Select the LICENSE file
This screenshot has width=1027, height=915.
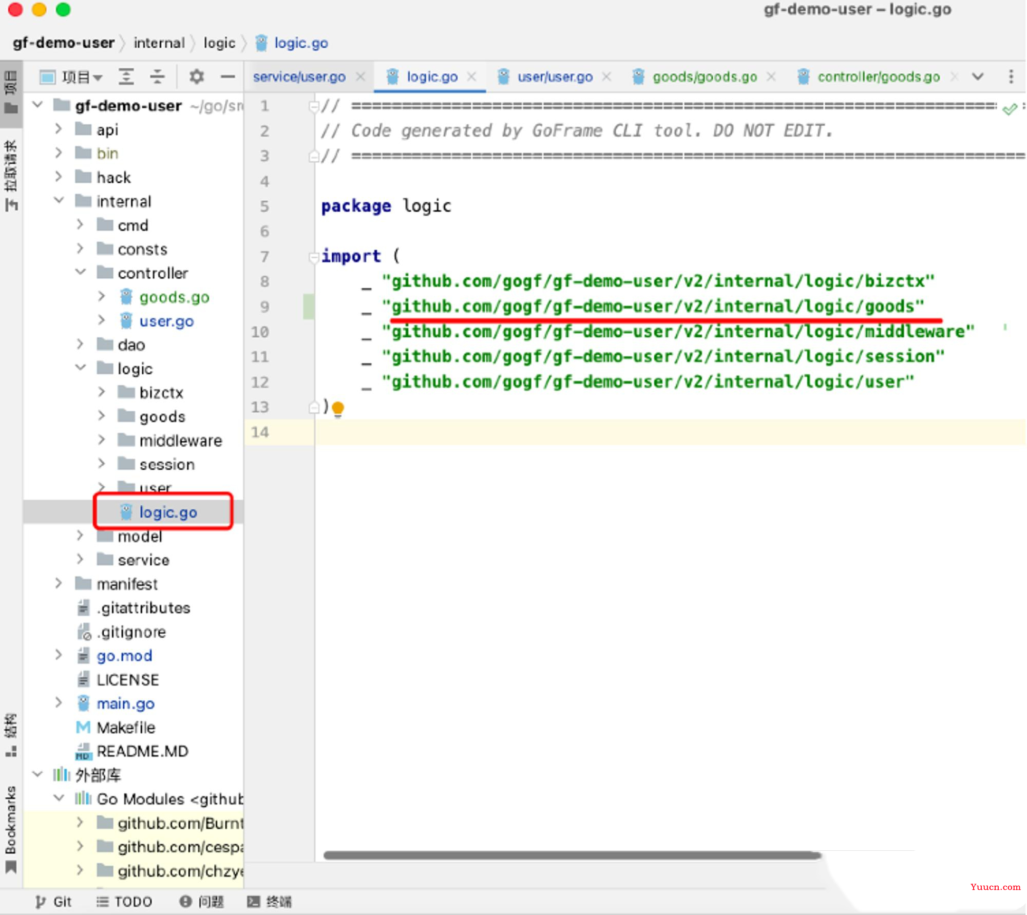pyautogui.click(x=127, y=680)
